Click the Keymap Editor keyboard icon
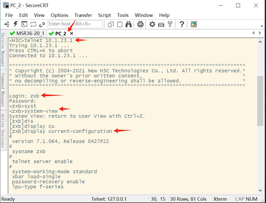This screenshot has height=203, width=266. (161, 24)
